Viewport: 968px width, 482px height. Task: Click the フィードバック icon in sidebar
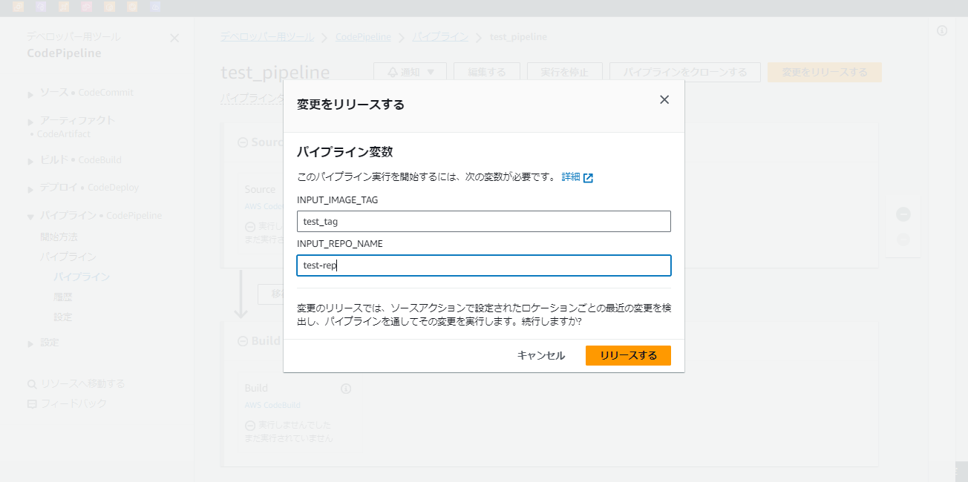click(32, 404)
